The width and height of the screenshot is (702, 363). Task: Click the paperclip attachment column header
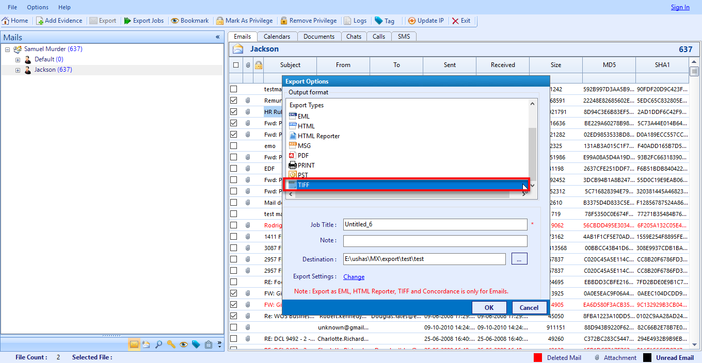(248, 65)
